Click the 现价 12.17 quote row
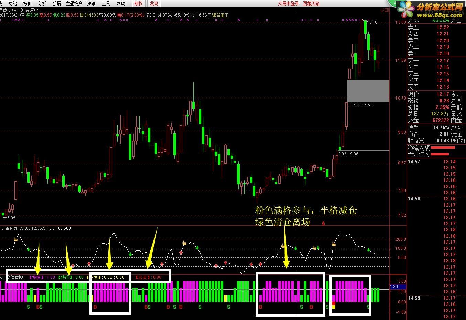 click(x=428, y=94)
